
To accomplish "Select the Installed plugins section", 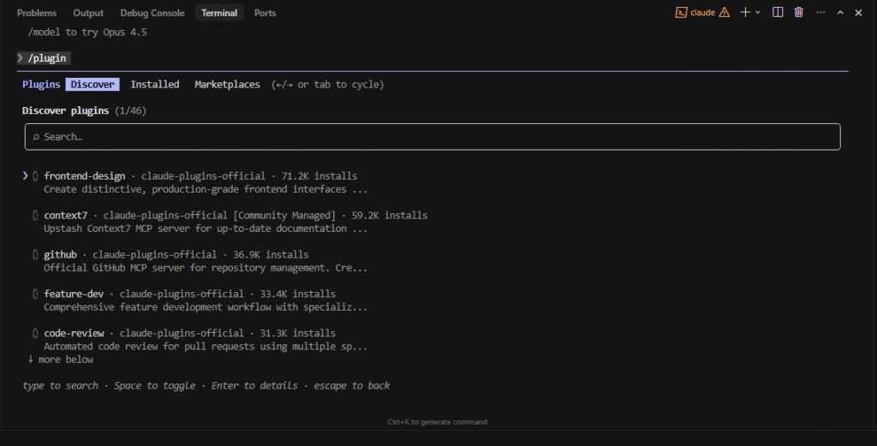I will (x=155, y=85).
